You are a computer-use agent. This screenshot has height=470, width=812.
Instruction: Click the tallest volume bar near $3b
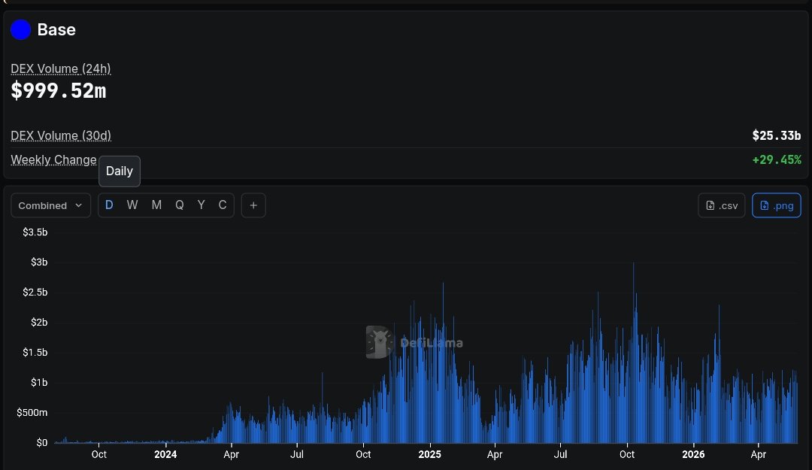pos(633,353)
